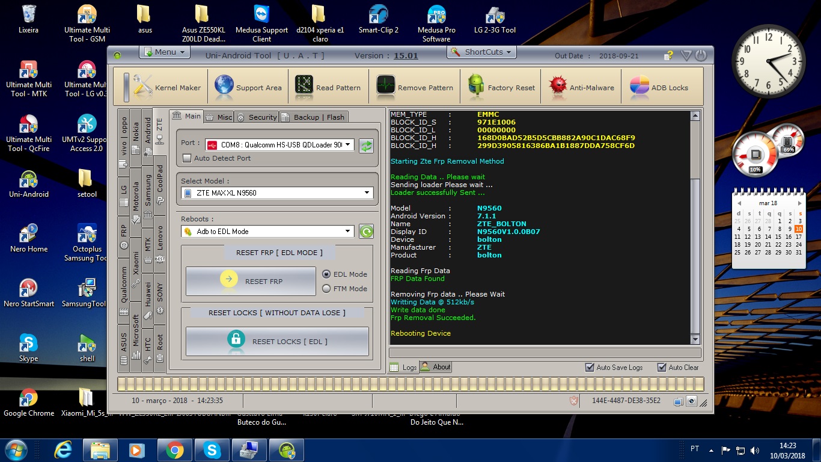This screenshot has height=462, width=821.
Task: Open the ShortCuts dropdown
Action: coord(483,52)
